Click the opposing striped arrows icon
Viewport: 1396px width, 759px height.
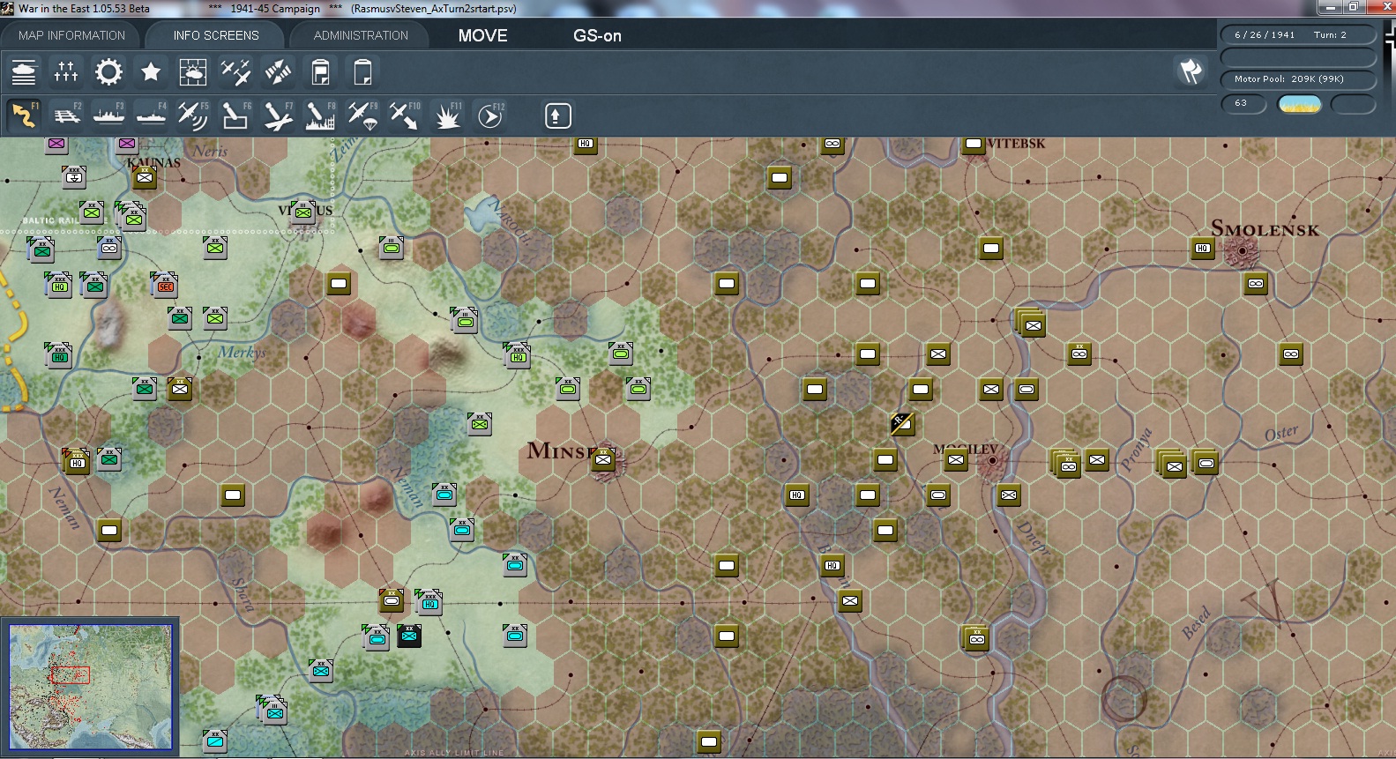pos(278,71)
